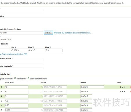Click the Pixel Size field with value 3

click(x=17, y=96)
